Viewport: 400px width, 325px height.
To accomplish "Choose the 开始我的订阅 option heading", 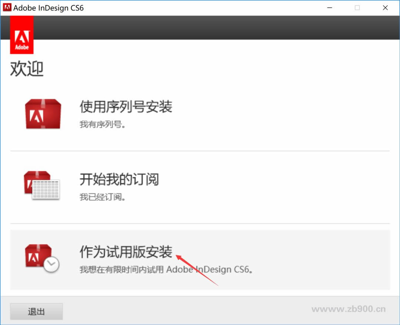I will coord(119,180).
